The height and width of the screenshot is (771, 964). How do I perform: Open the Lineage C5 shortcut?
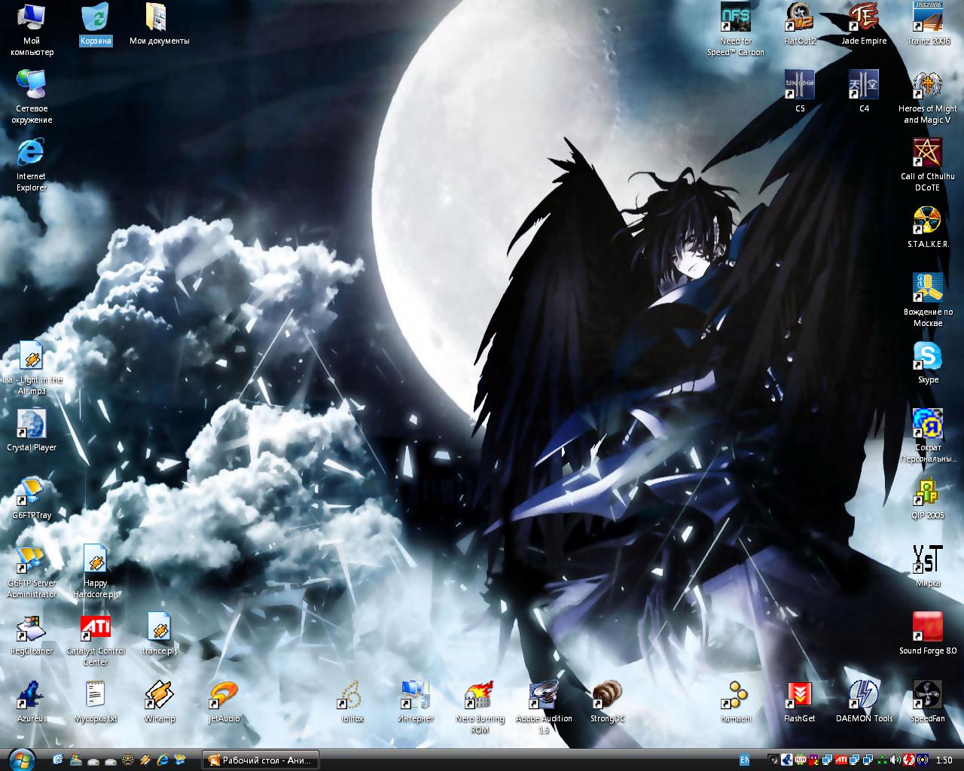tap(800, 93)
